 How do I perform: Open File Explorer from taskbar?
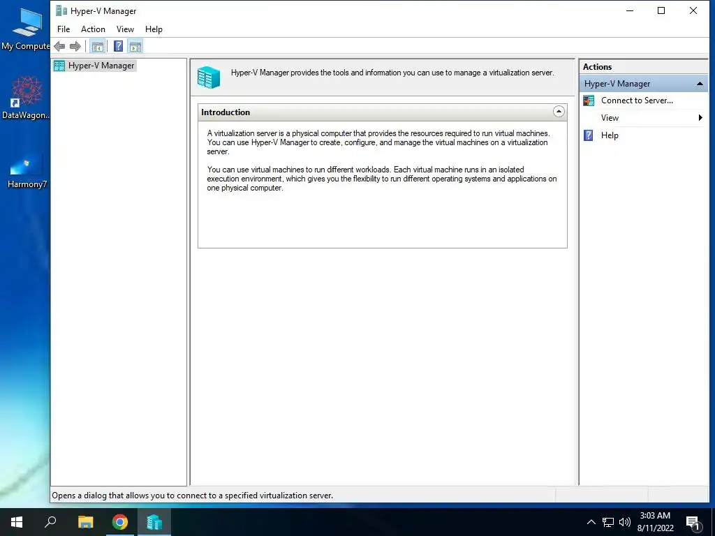[85, 522]
